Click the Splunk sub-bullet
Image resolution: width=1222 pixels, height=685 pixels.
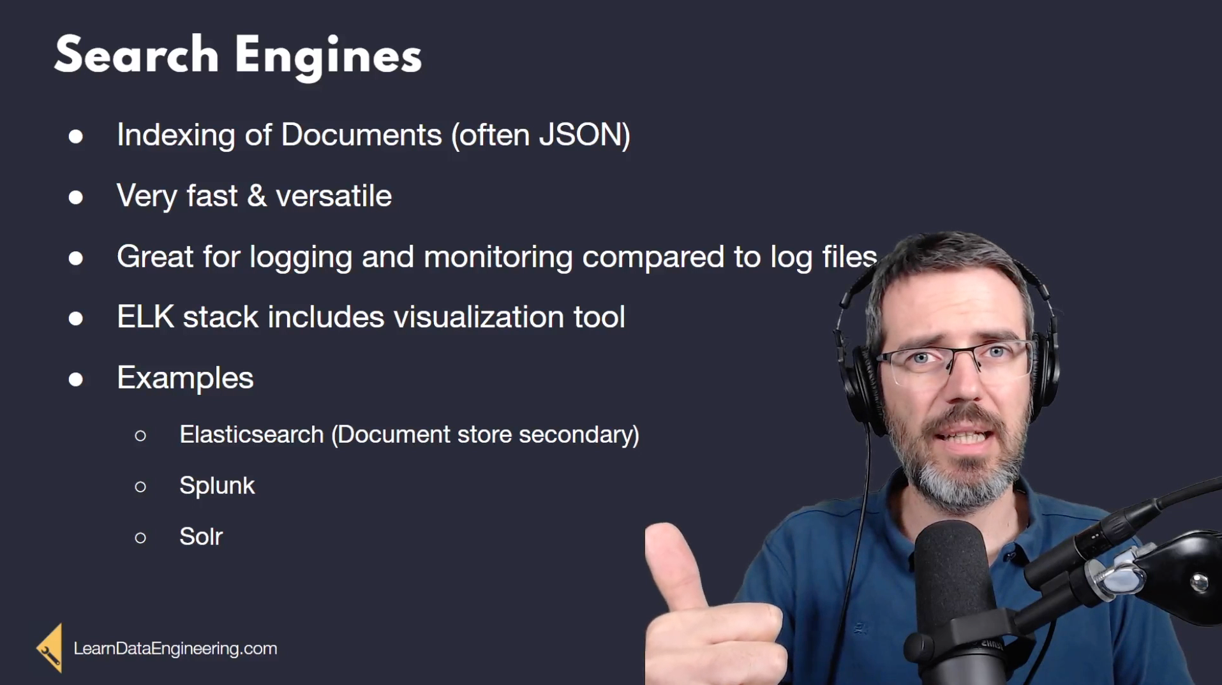pos(217,486)
